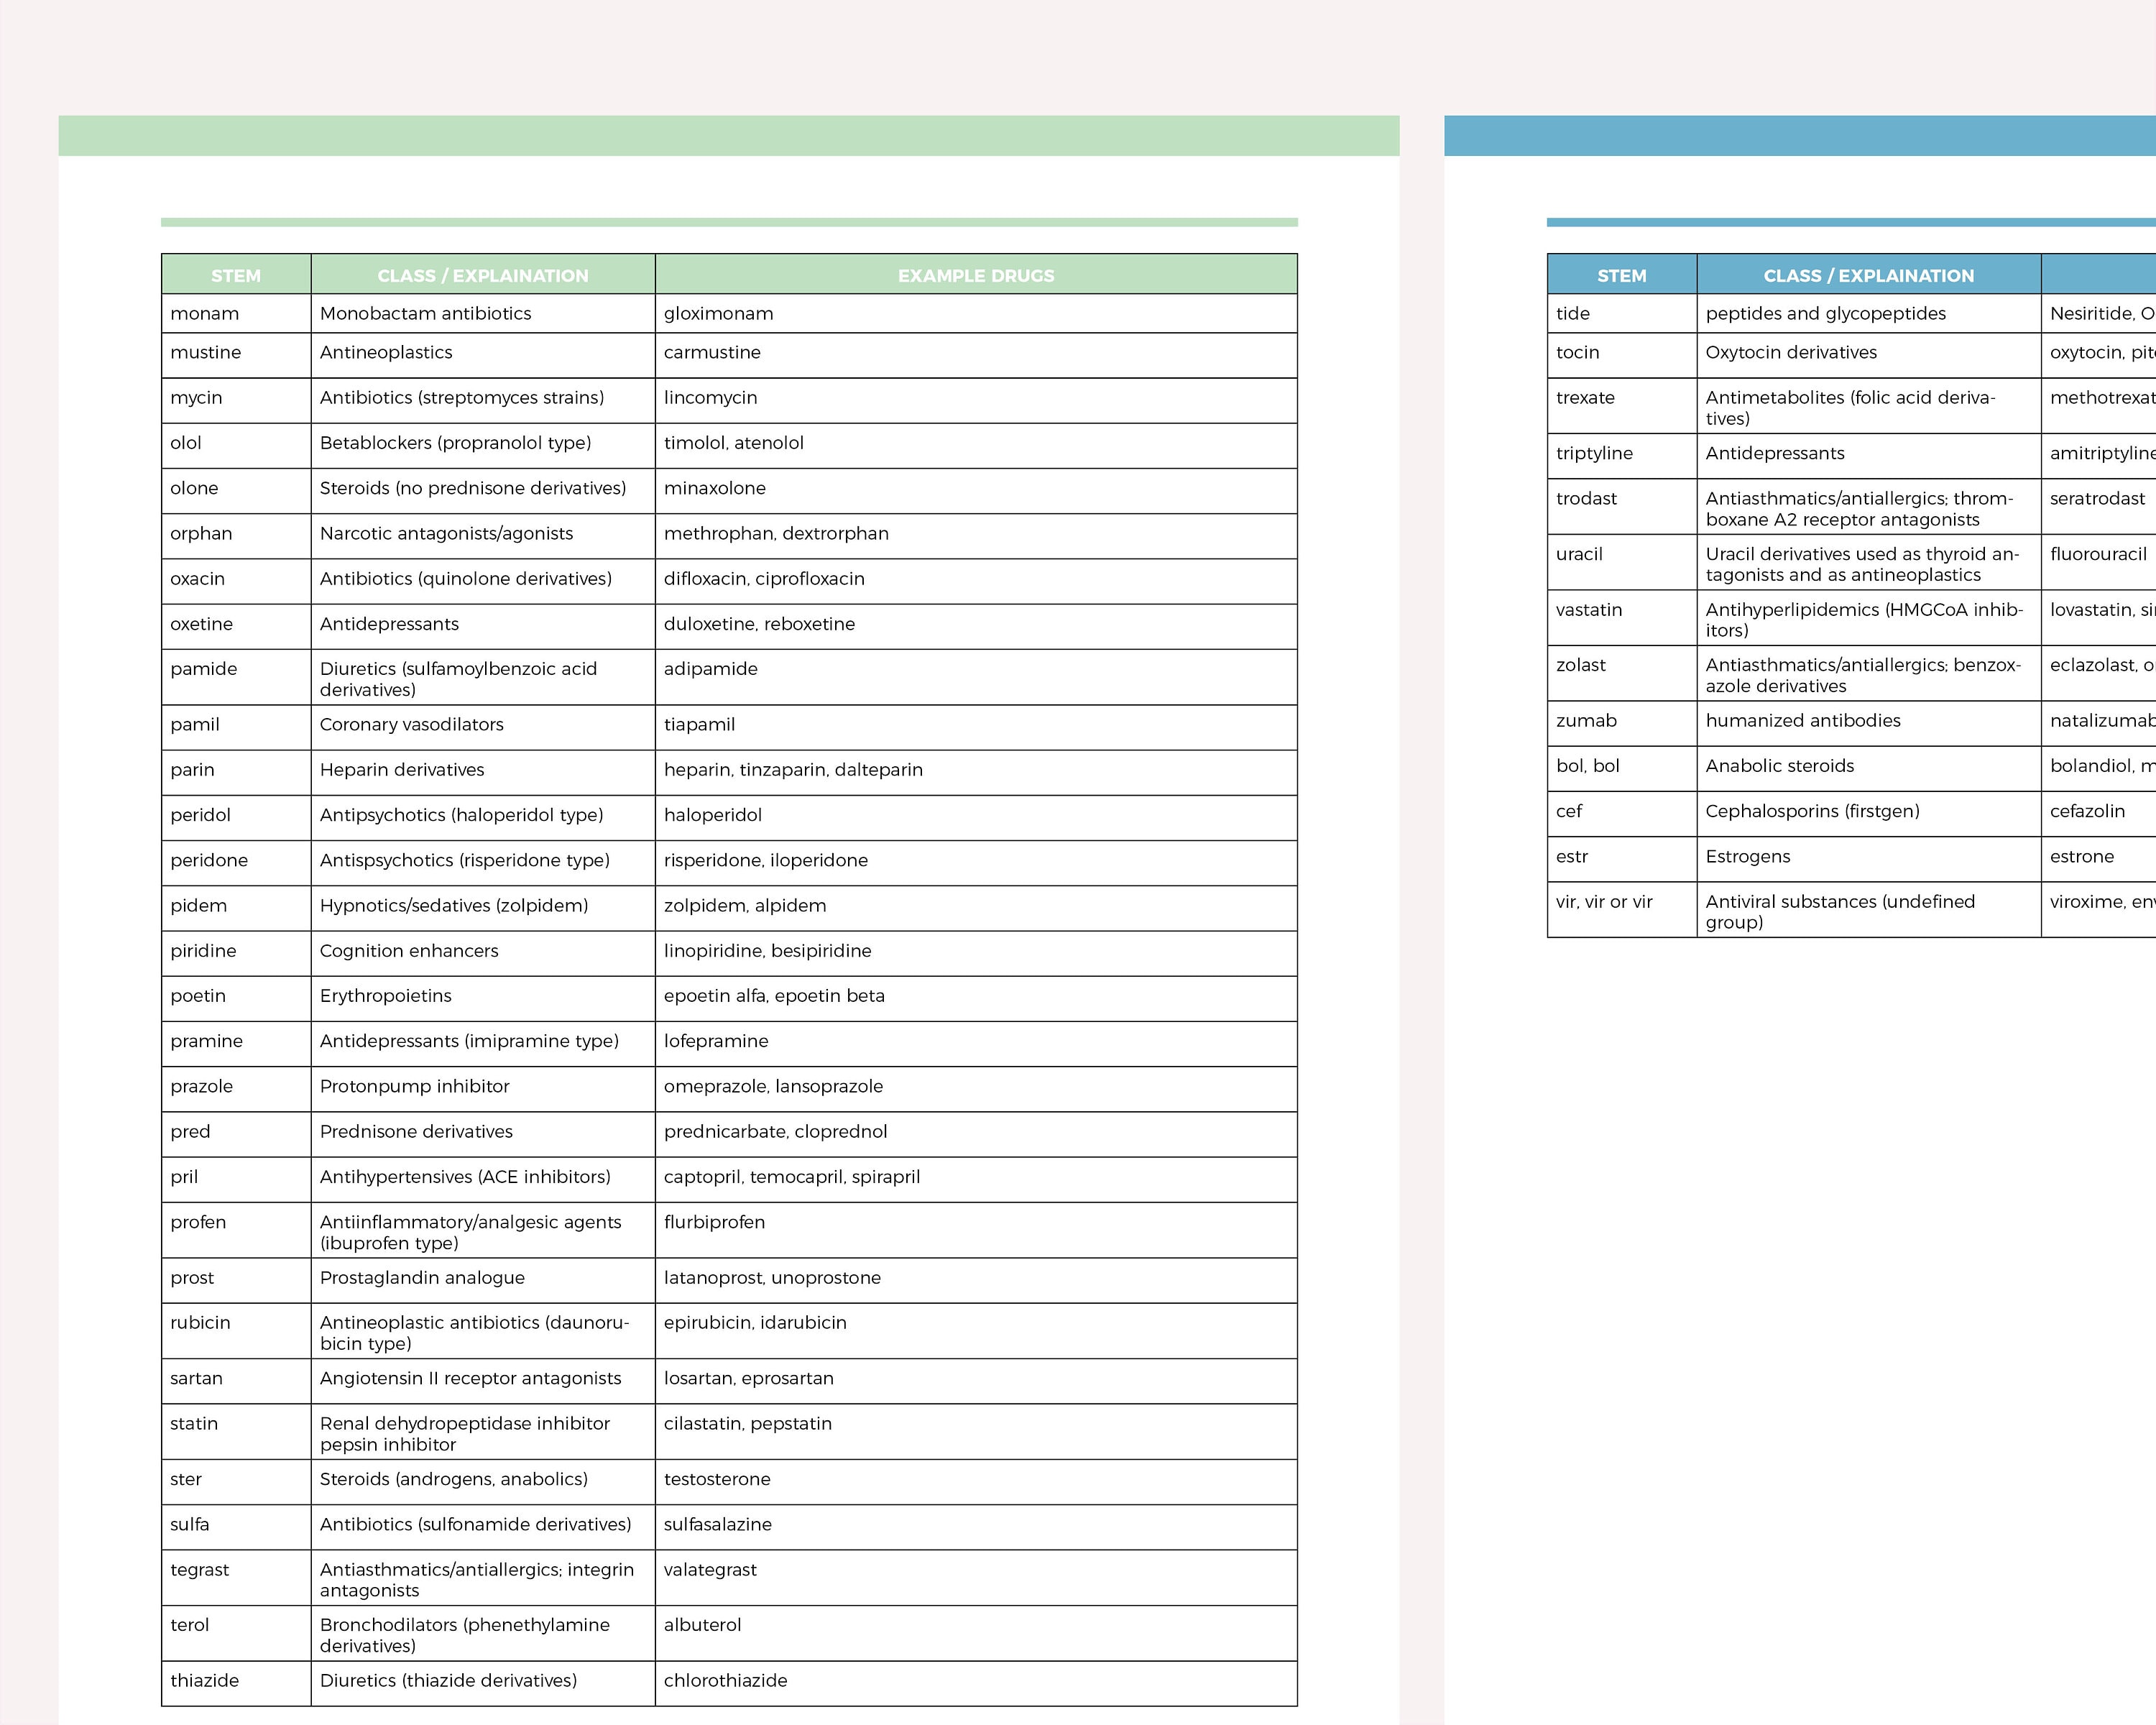Click 'cilastatin, pepstatin' cell
The height and width of the screenshot is (1725, 2156).
pyautogui.click(x=976, y=1432)
